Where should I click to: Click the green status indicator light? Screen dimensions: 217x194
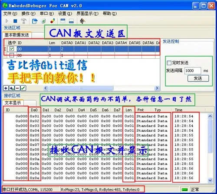pyautogui.click(x=184, y=189)
